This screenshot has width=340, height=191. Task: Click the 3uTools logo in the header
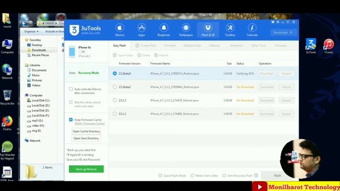coord(85,30)
